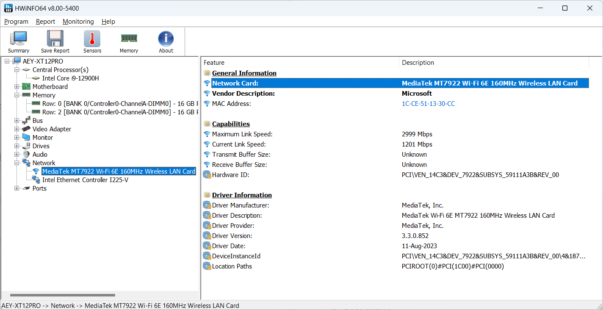Viewport: 603px width, 310px height.
Task: Expand the Motherboard node
Action: pos(17,87)
